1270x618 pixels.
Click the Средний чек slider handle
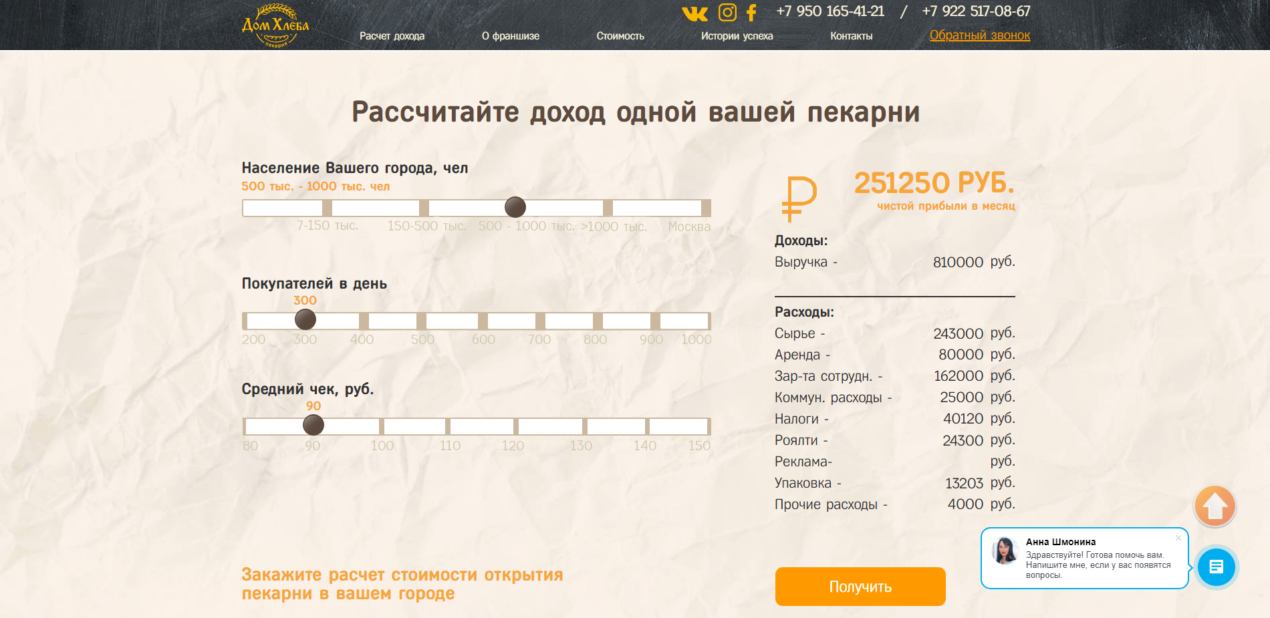pyautogui.click(x=313, y=425)
